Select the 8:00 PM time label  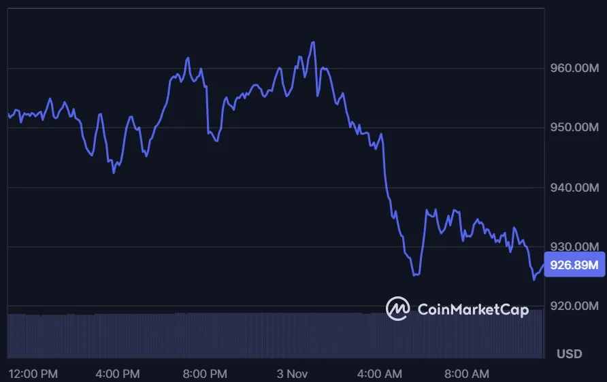coord(204,374)
